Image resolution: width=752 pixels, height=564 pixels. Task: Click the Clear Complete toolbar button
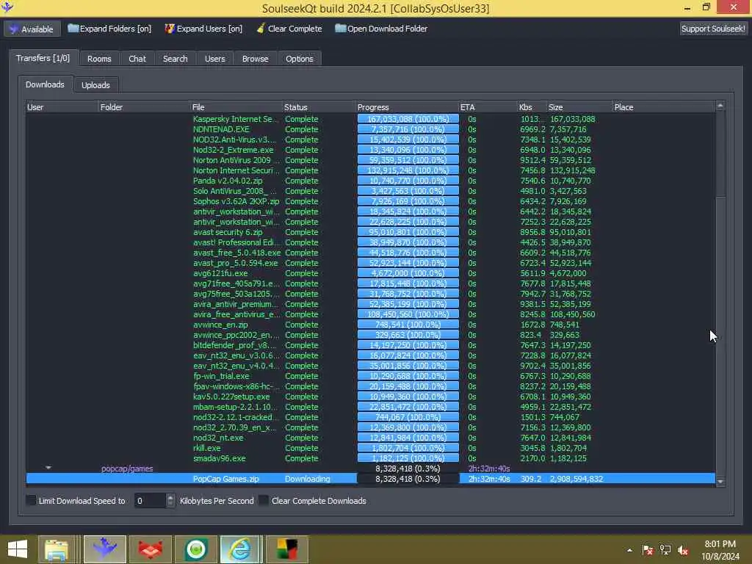click(289, 29)
